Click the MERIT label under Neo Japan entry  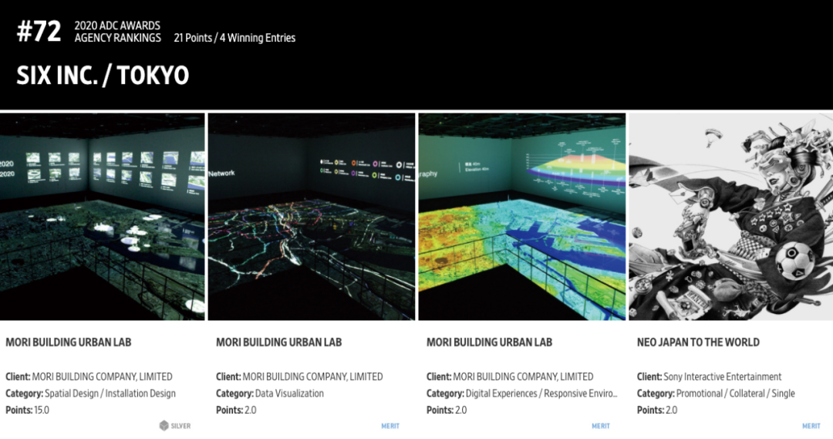(811, 426)
